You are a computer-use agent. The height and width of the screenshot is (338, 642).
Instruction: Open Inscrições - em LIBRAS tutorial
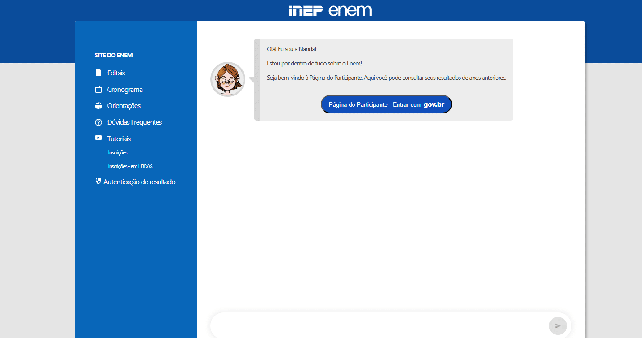[130, 166]
